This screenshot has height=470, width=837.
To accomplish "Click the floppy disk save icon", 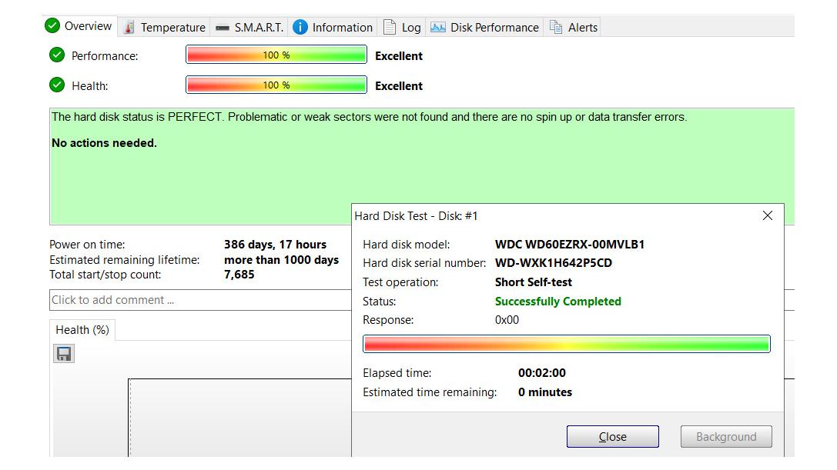I will [64, 354].
